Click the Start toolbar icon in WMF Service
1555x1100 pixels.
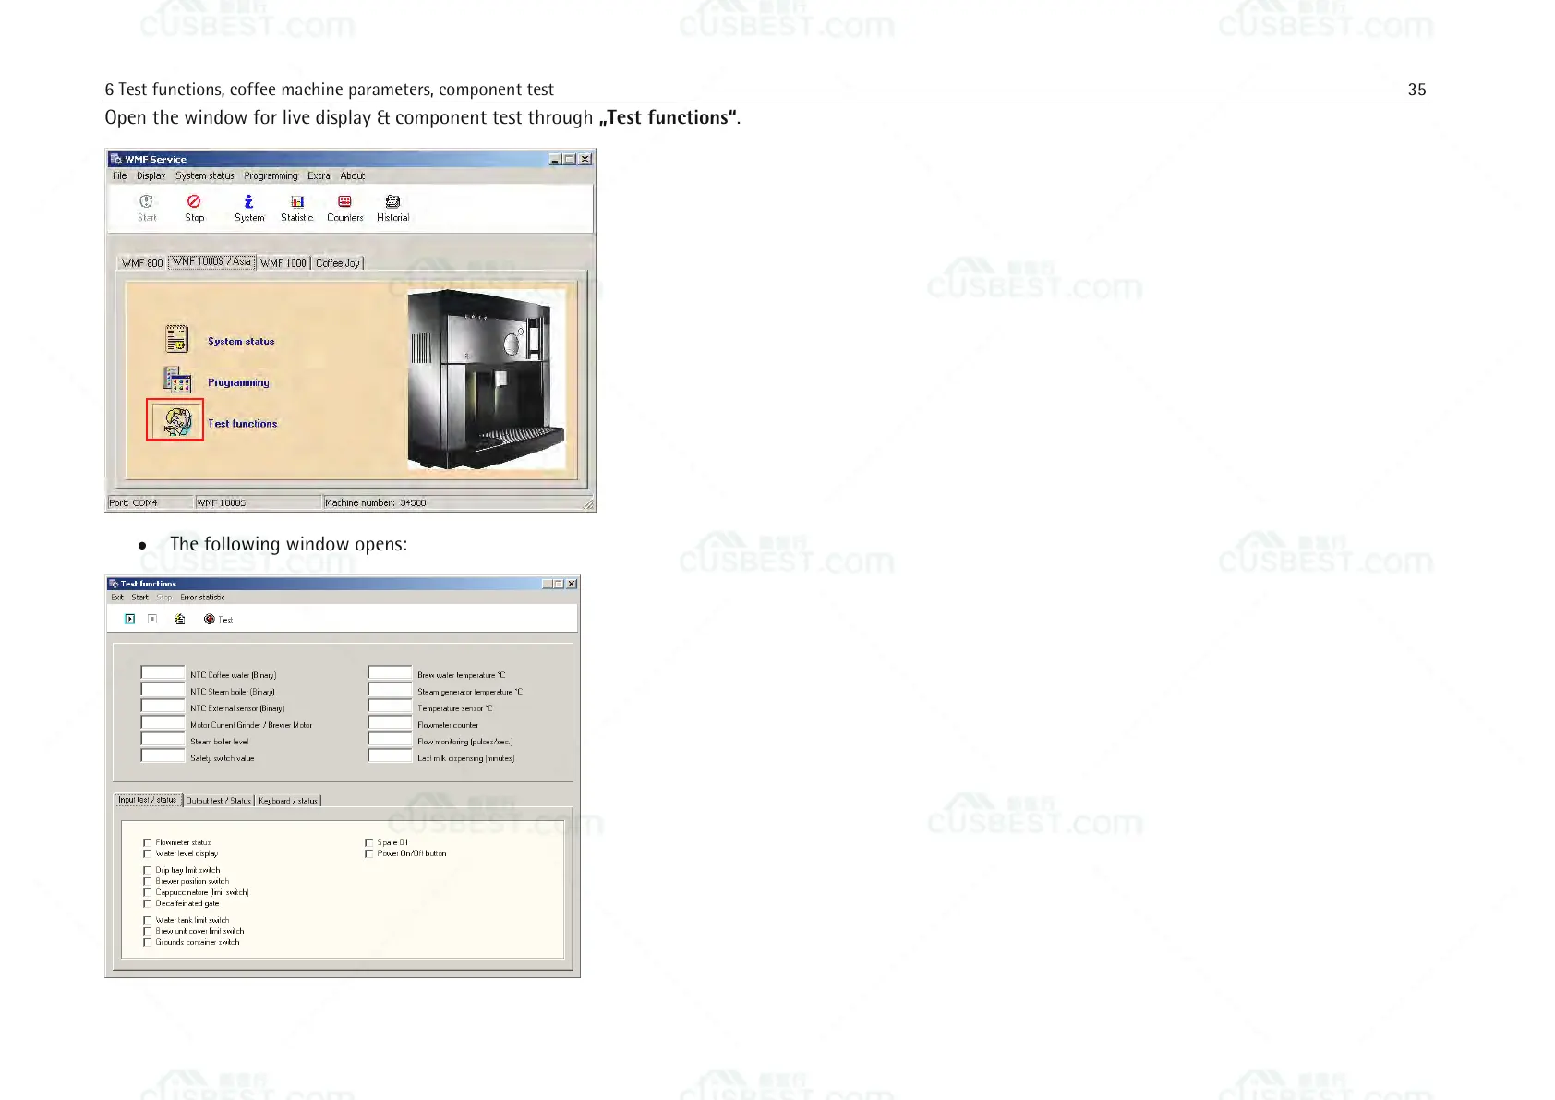click(147, 201)
